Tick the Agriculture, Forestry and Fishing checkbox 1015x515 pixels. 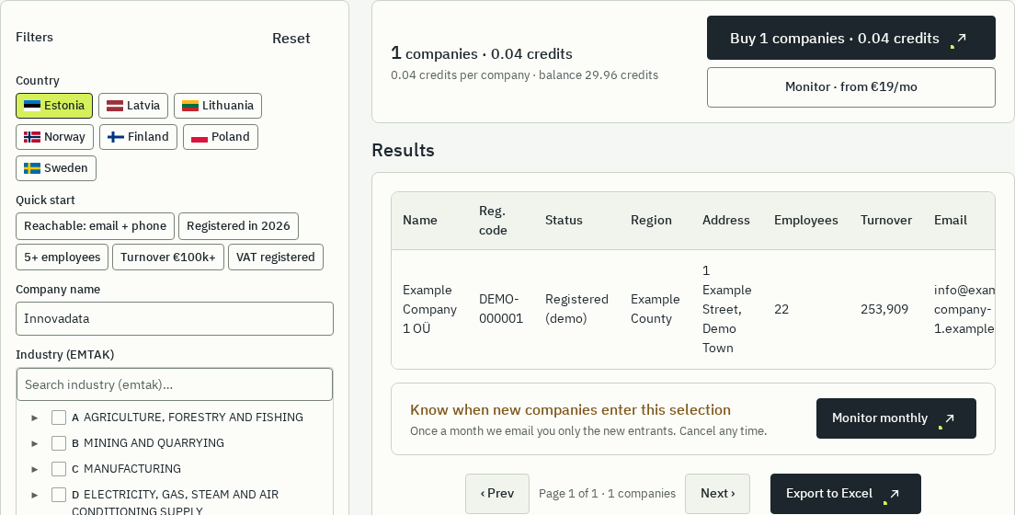click(x=59, y=418)
